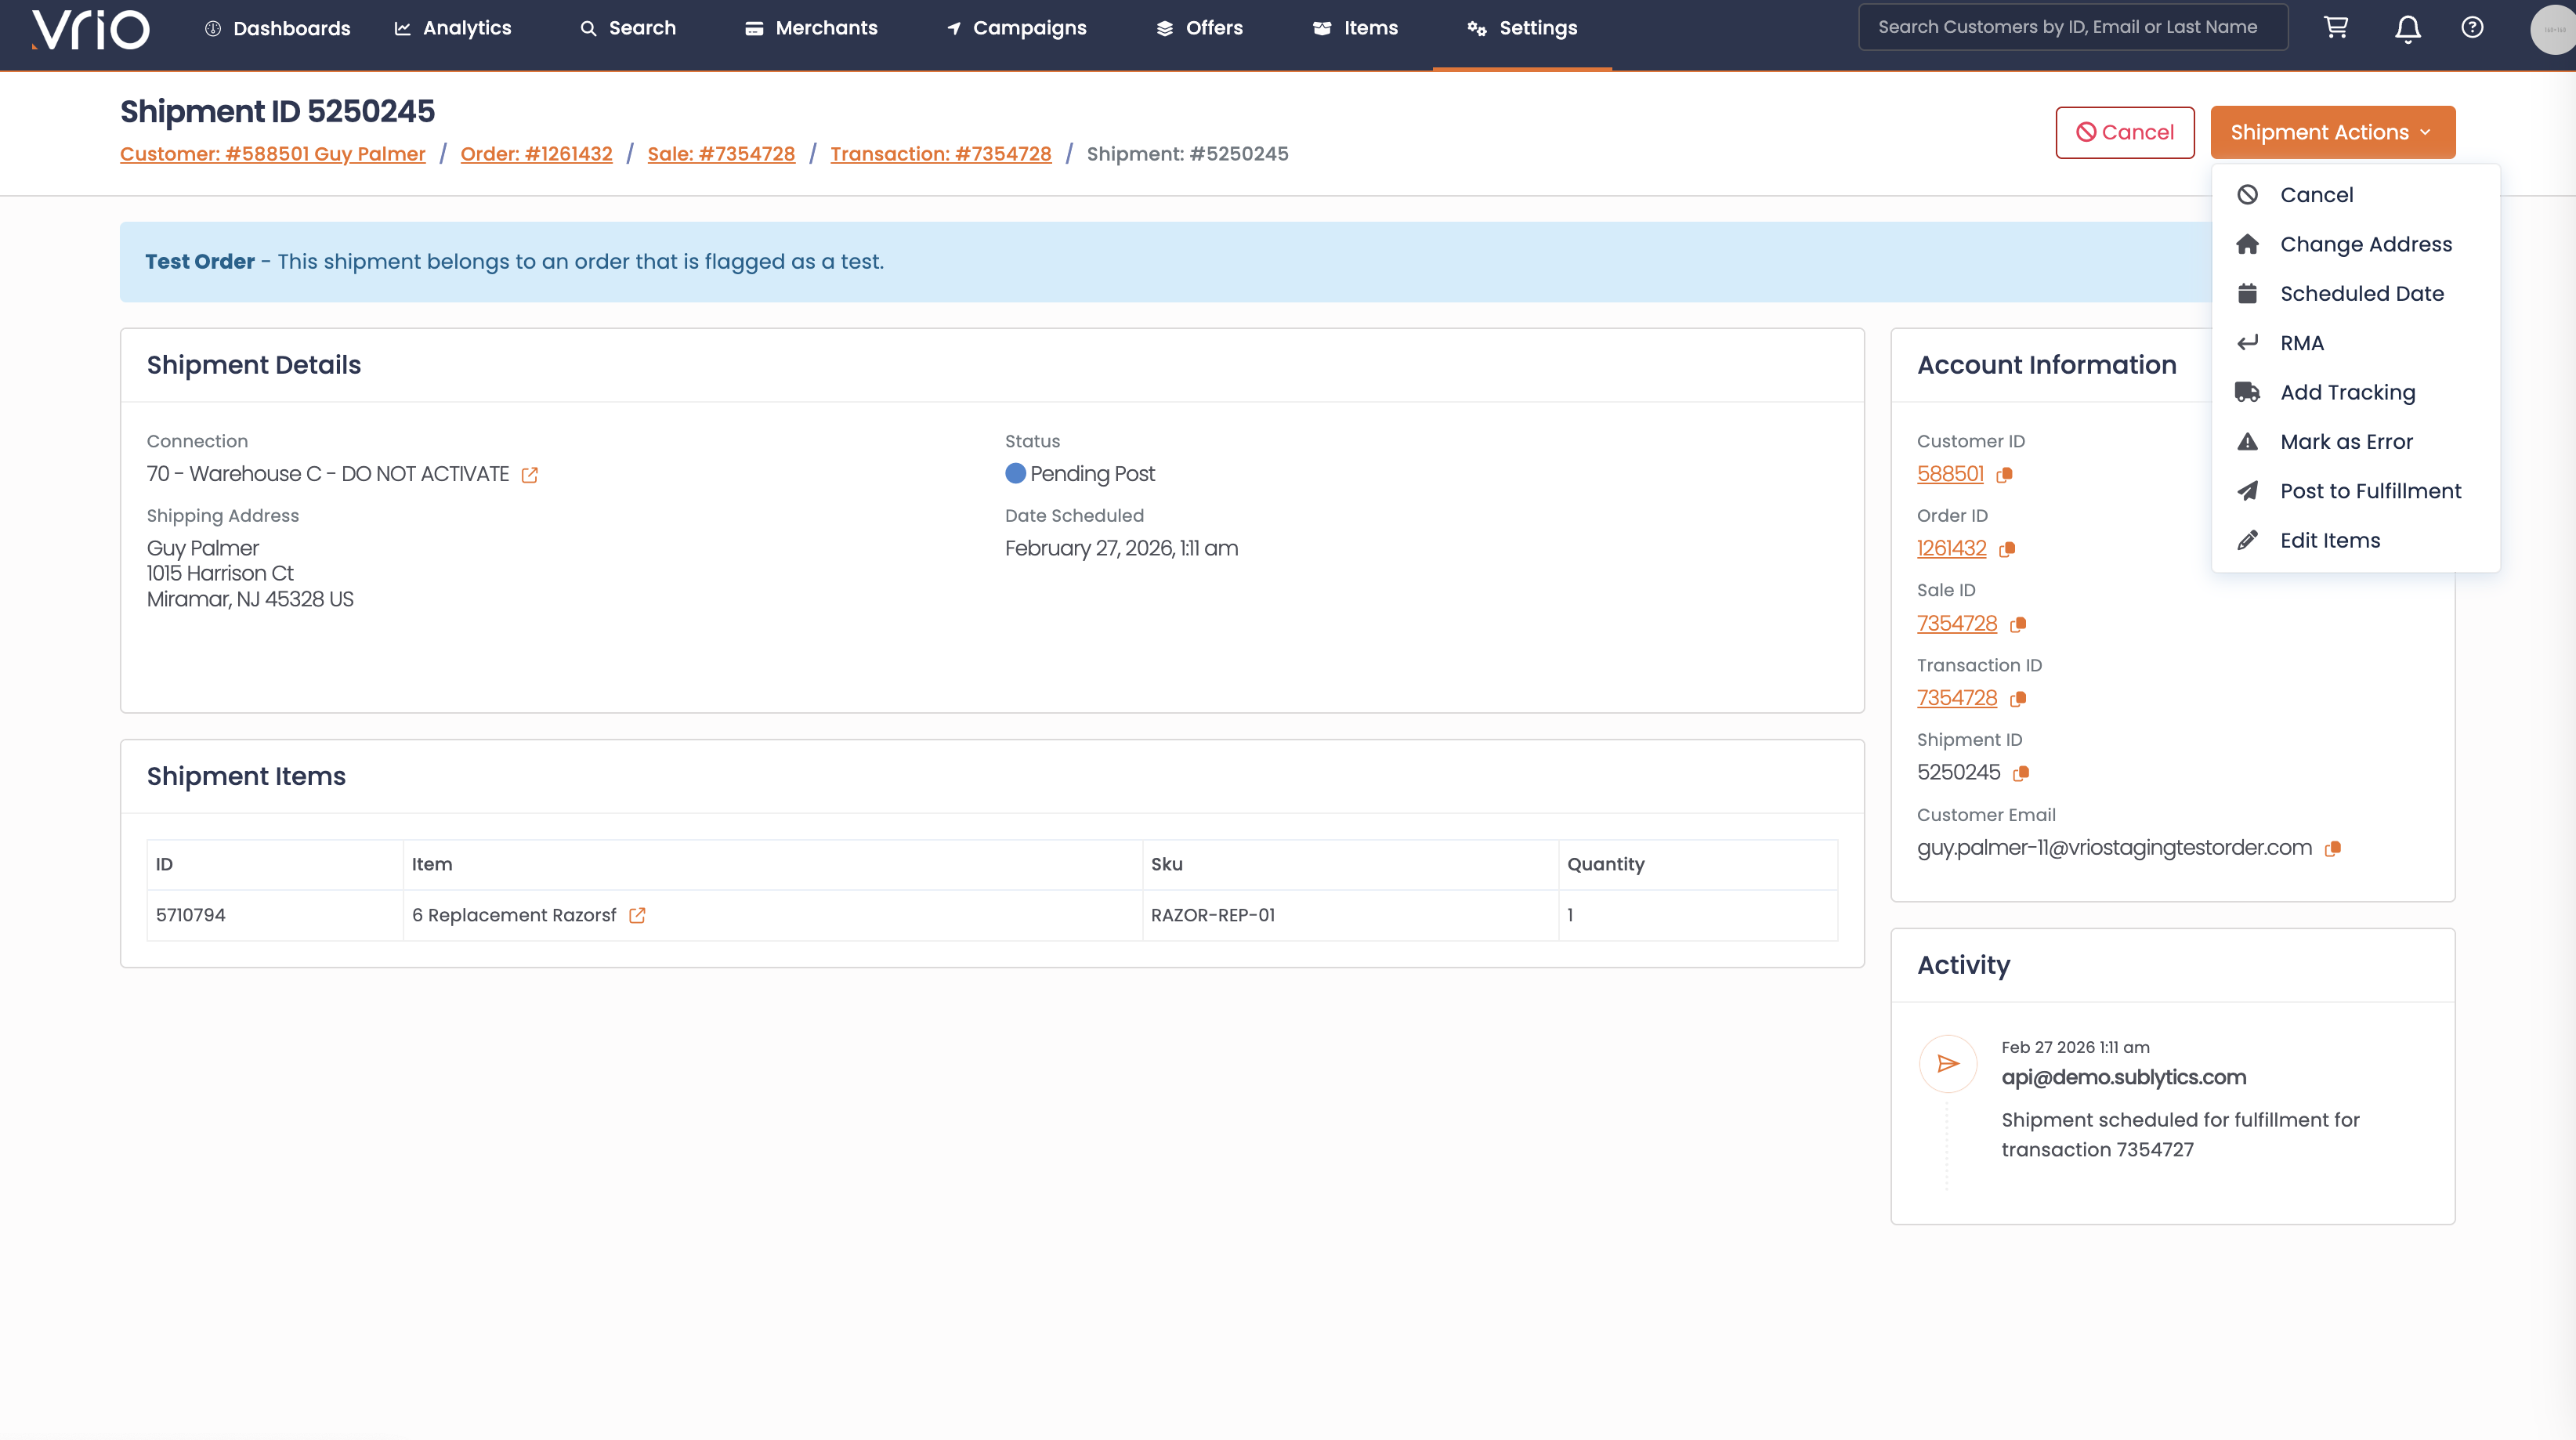Copy the Shipment ID 5250245

pos(2021,773)
